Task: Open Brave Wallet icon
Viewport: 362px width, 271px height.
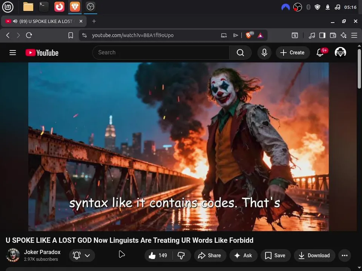Action: [x=333, y=35]
